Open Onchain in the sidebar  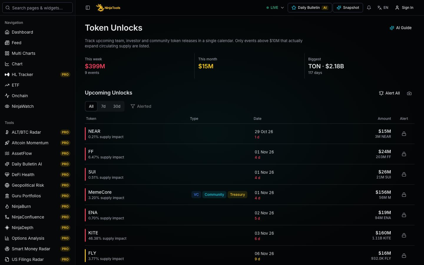(37, 96)
